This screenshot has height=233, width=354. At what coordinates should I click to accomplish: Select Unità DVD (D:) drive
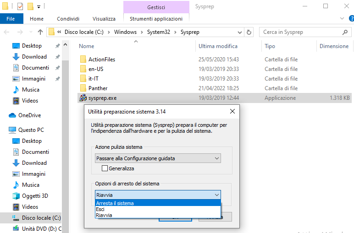41,228
